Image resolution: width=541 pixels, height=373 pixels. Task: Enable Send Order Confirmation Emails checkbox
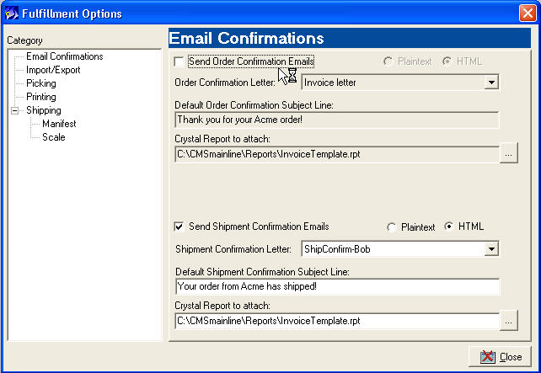179,61
